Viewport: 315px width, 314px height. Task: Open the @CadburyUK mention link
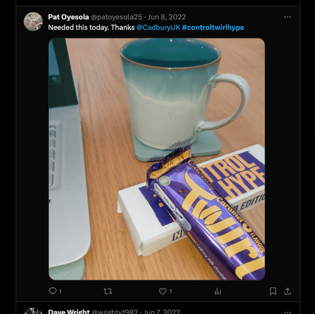[x=158, y=28]
